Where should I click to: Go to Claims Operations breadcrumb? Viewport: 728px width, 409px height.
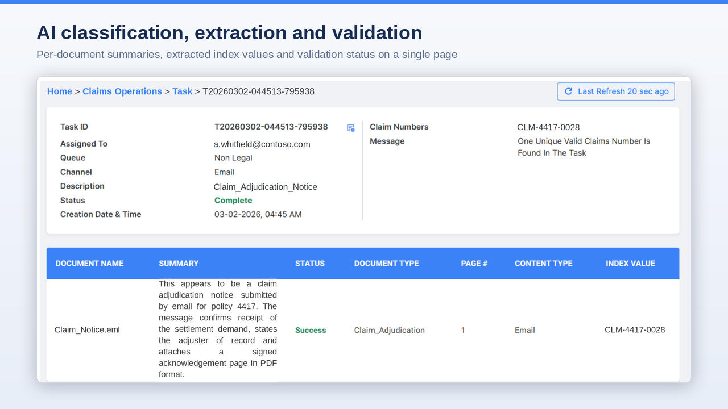[122, 91]
